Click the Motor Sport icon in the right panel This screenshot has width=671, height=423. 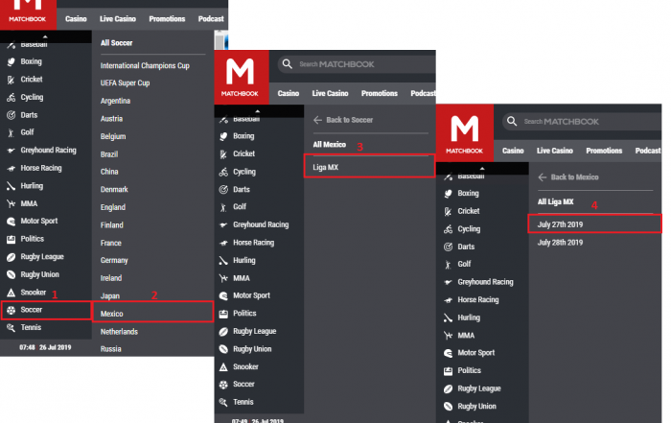tap(448, 353)
